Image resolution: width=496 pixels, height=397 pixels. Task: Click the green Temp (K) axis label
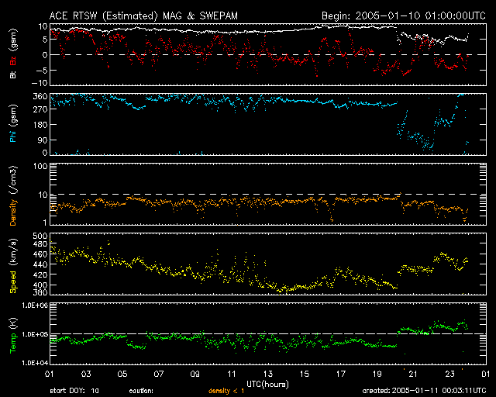pyautogui.click(x=12, y=333)
